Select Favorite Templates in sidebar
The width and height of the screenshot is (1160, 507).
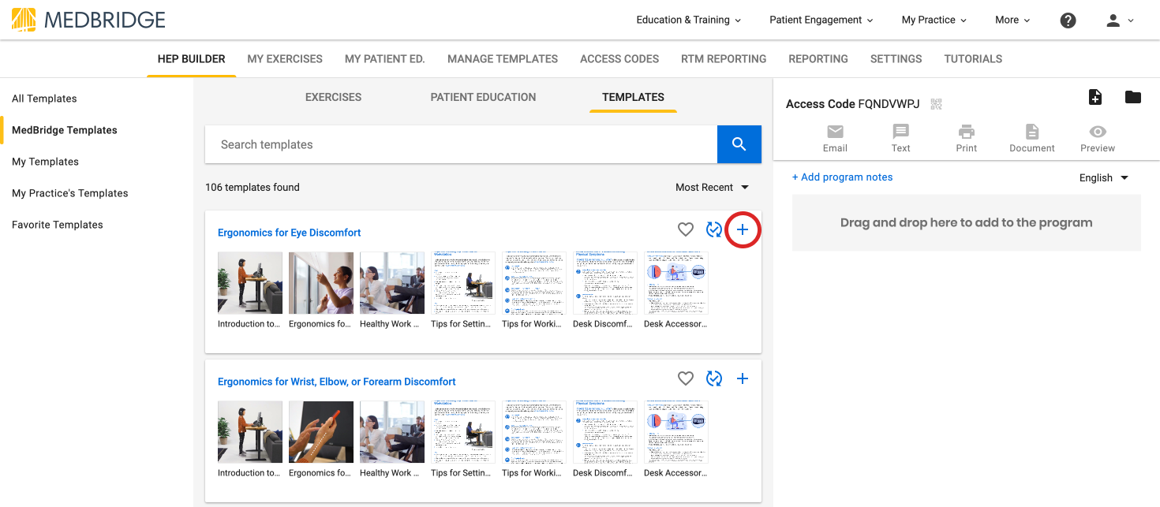pos(58,225)
